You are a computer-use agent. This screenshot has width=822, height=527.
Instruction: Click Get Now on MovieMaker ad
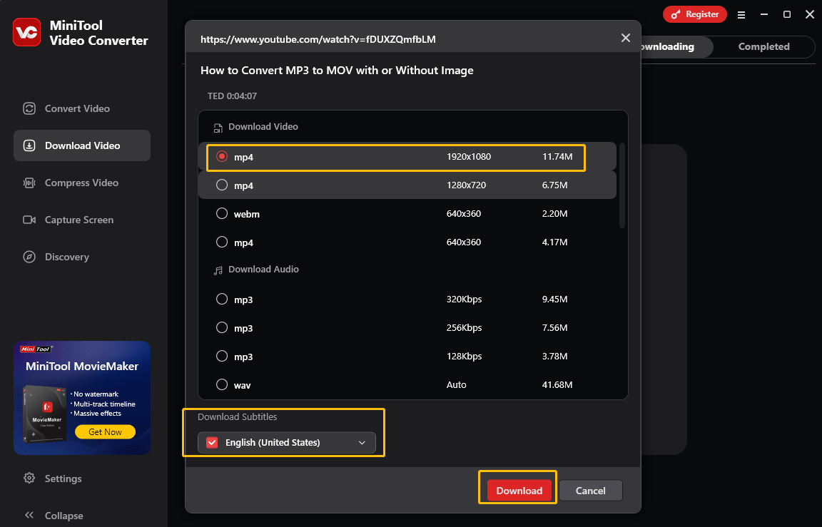(105, 431)
